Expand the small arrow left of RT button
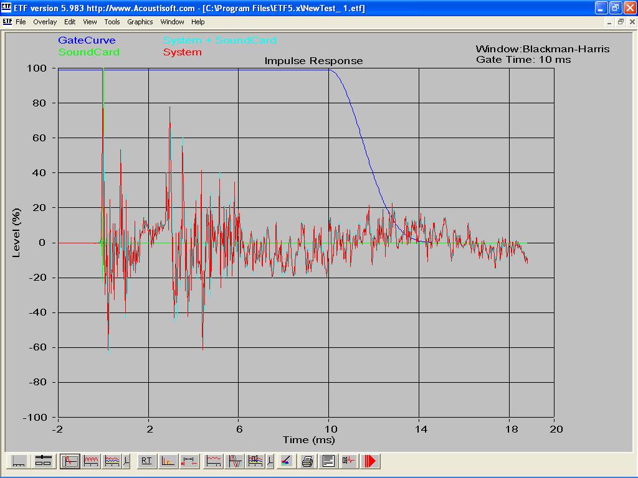The height and width of the screenshot is (478, 638). point(126,461)
